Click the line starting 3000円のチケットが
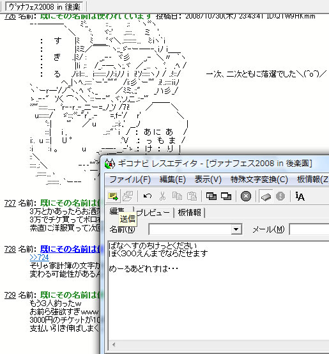The width and height of the screenshot is (329, 354). click(65, 320)
